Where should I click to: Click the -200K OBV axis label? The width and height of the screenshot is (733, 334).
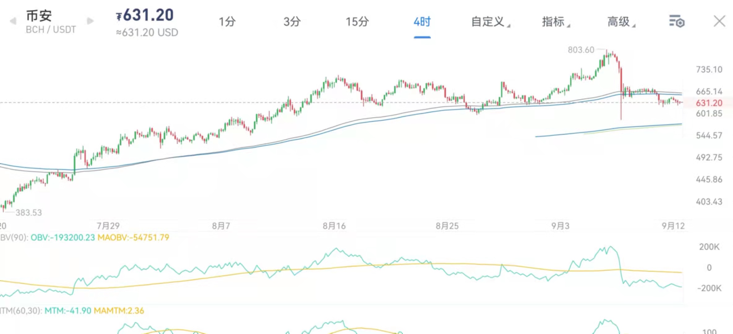(x=709, y=288)
